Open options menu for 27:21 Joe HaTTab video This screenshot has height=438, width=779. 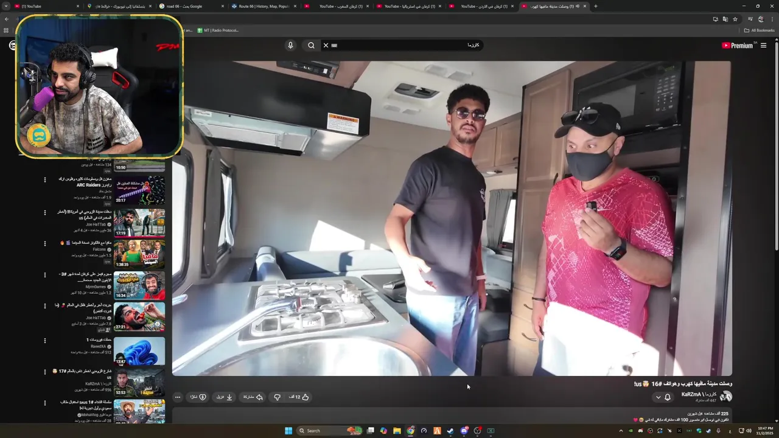[x=44, y=307]
